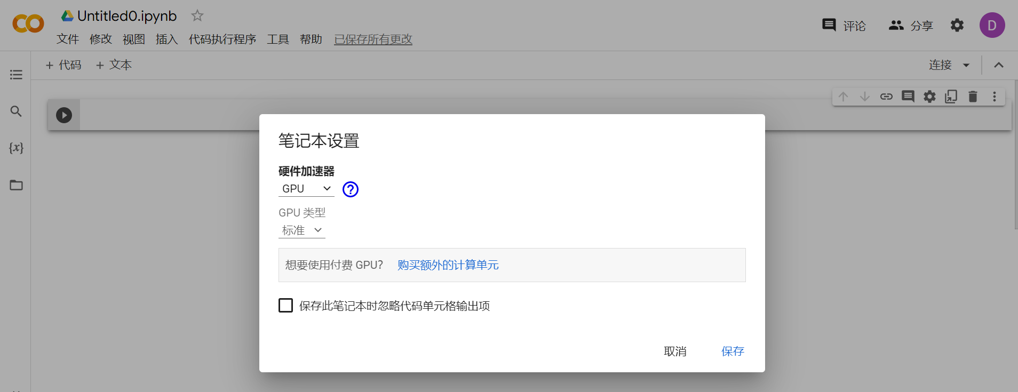Click 取消 to cancel the dialog

click(x=675, y=351)
